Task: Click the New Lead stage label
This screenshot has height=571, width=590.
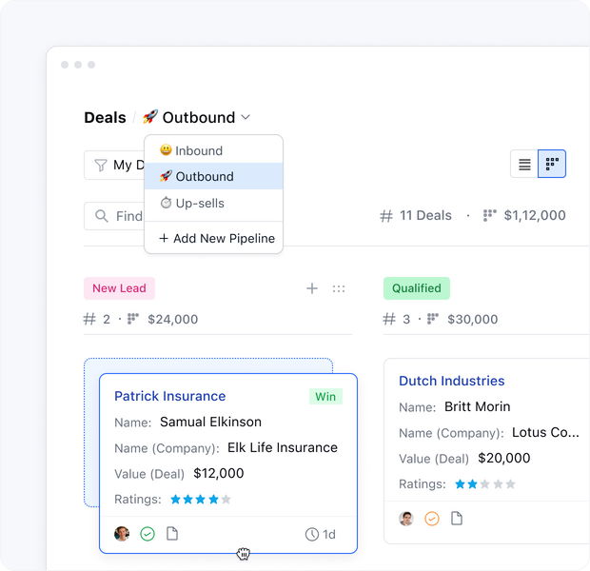Action: 119,288
